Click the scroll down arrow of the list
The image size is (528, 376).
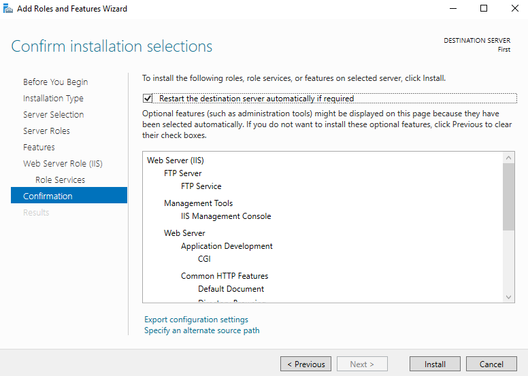(508, 297)
